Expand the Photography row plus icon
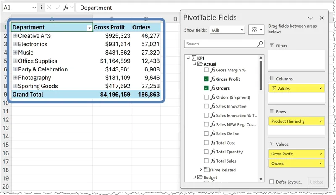The width and height of the screenshot is (336, 195). [x=15, y=78]
